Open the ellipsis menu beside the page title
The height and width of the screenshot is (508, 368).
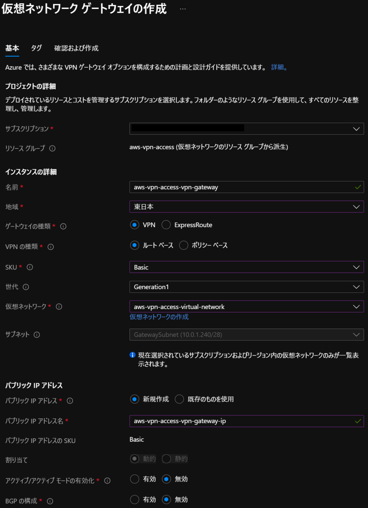tap(183, 9)
